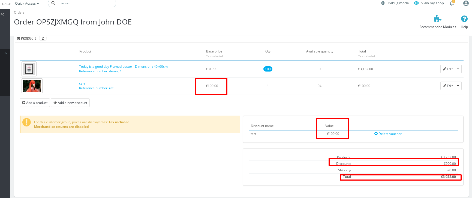Click the Debug mode bug icon
This screenshot has width=472, height=198.
[383, 3]
